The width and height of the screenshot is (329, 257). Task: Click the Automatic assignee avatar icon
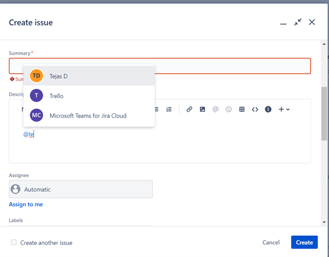[15, 189]
